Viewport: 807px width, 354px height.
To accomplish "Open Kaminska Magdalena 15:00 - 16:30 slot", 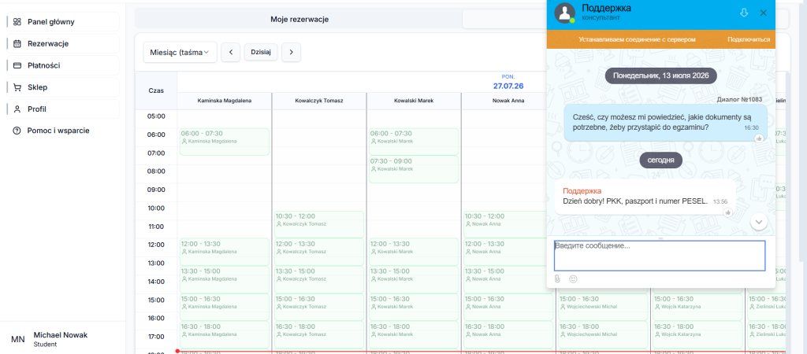I will 225,307.
